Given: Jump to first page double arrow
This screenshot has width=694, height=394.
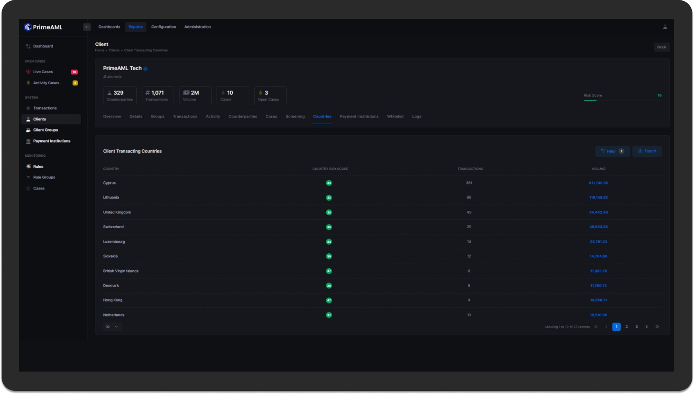Looking at the screenshot, I should [596, 327].
